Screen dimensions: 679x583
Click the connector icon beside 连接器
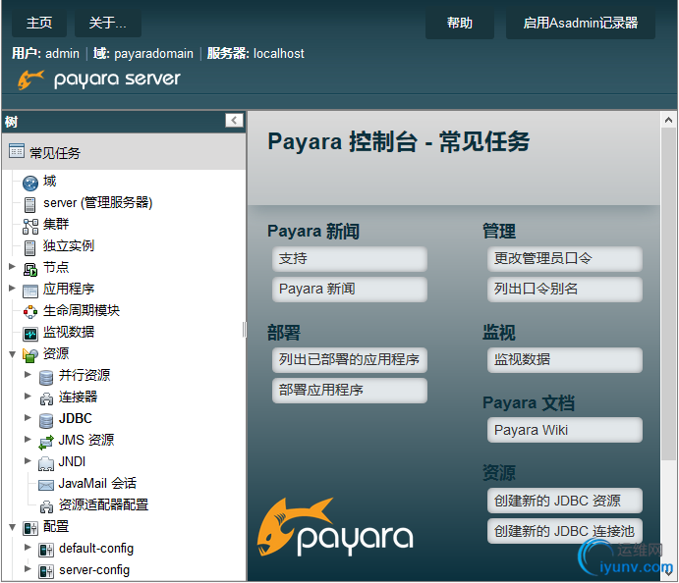[46, 398]
